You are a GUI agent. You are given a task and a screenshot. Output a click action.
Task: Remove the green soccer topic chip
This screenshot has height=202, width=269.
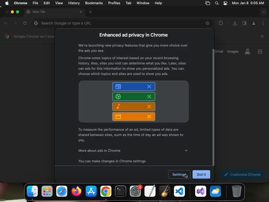[x=149, y=97]
